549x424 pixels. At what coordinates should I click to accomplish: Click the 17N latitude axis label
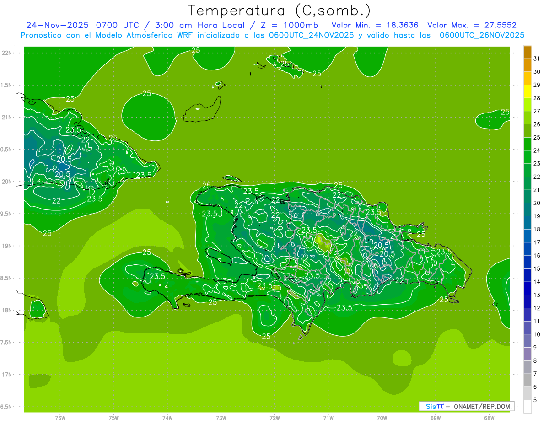click(x=7, y=375)
